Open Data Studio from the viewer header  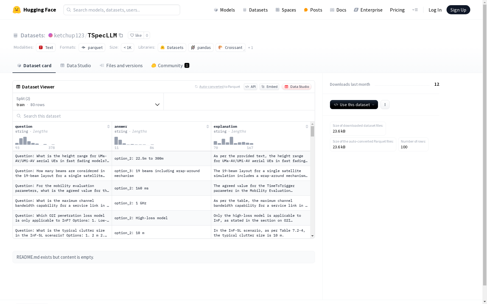click(297, 87)
